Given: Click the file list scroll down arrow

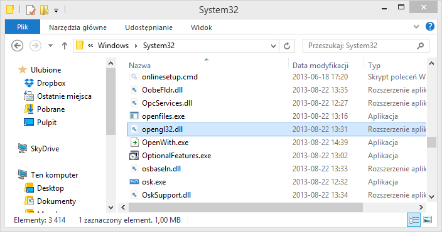Looking at the screenshot, I should (431, 197).
